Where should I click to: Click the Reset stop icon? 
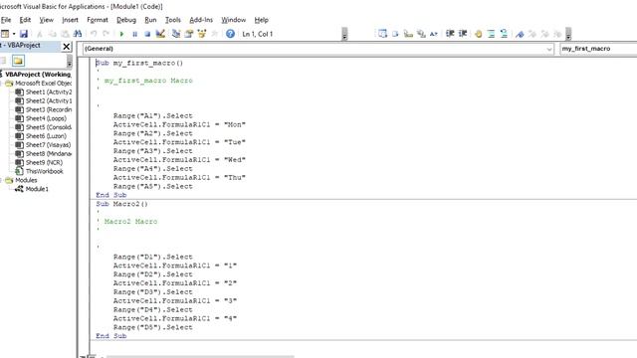tap(147, 34)
